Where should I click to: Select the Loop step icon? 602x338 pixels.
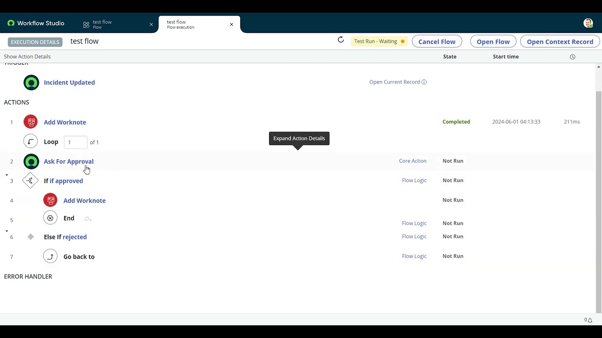[x=31, y=141]
